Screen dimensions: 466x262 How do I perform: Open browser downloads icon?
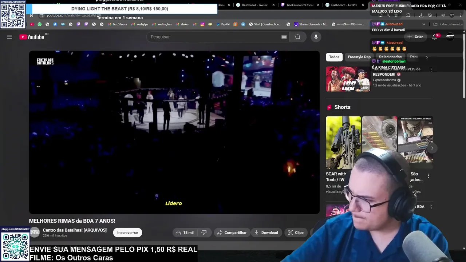click(421, 15)
